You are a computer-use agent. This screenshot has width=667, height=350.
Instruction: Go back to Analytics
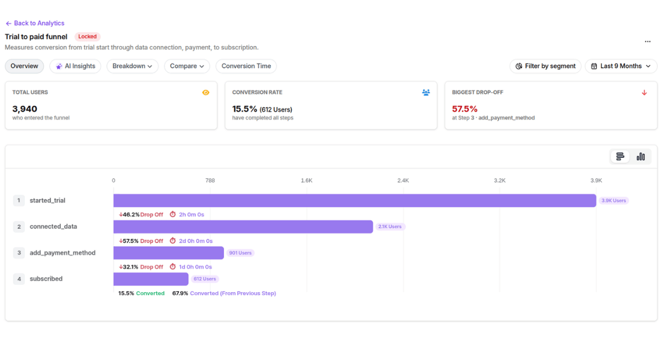coord(34,23)
